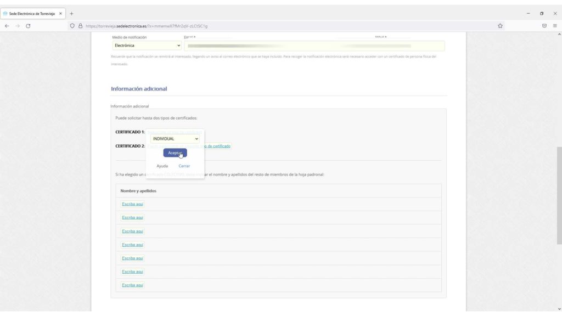Confirm selection with Aceptar button
This screenshot has width=562, height=316.
tap(175, 153)
